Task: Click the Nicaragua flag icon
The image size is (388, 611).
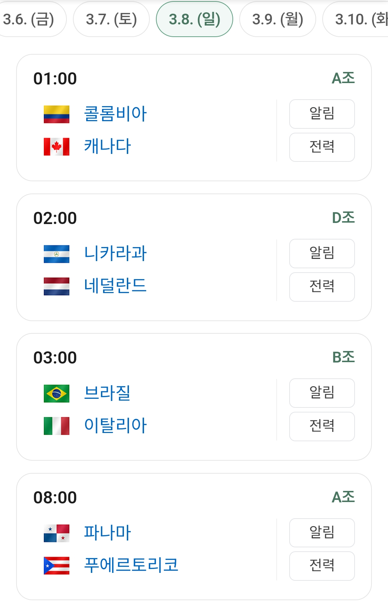Action: coord(56,254)
